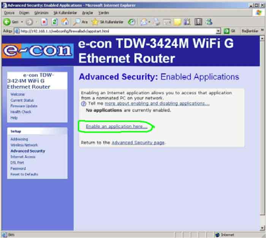Viewport: 266px width, 238px height.
Task: Click the yellow folder icon in toolbar
Action: point(177,22)
